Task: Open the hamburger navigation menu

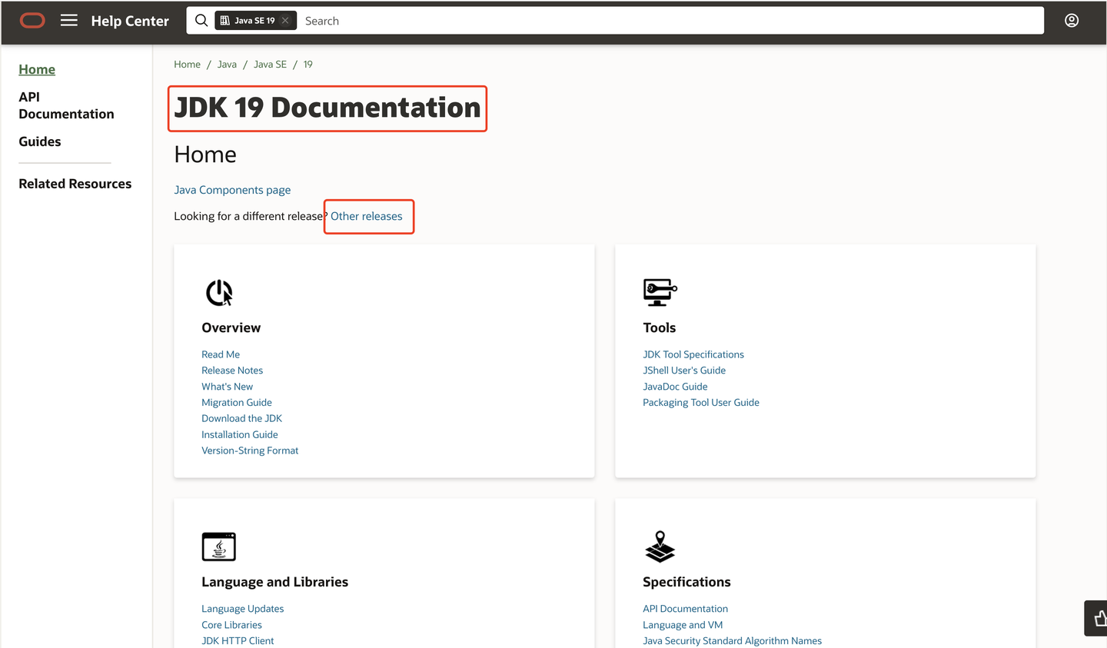Action: (69, 21)
